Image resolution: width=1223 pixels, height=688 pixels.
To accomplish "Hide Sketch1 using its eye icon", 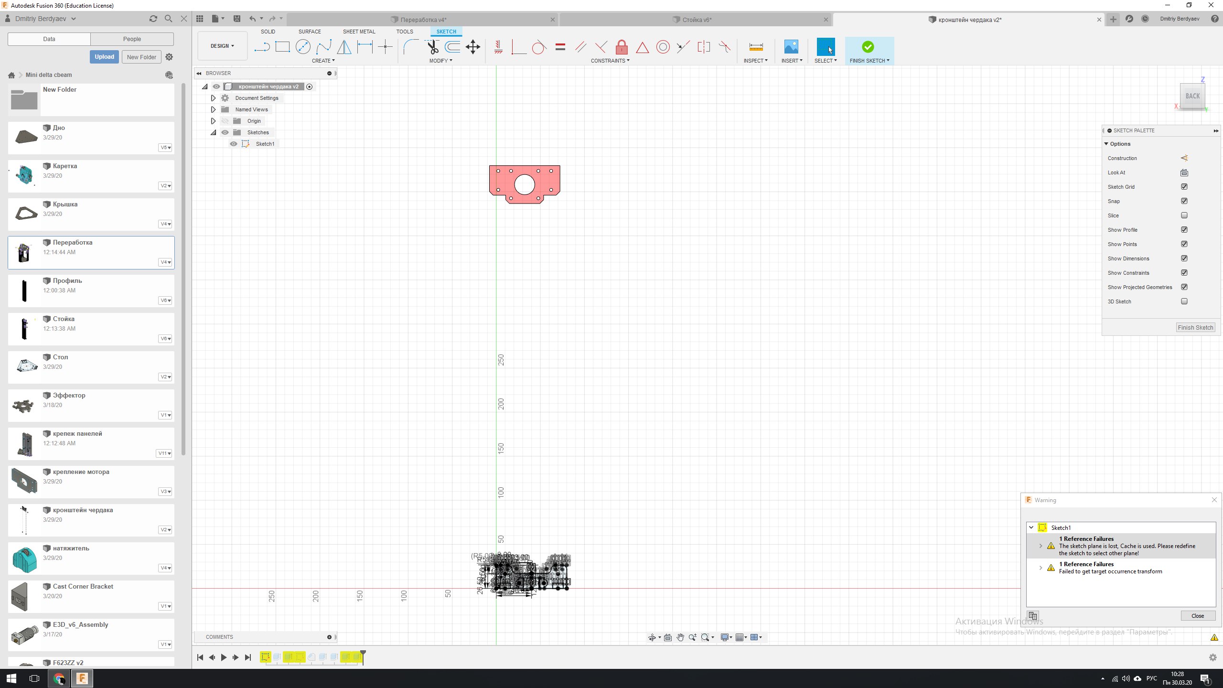I will click(234, 144).
